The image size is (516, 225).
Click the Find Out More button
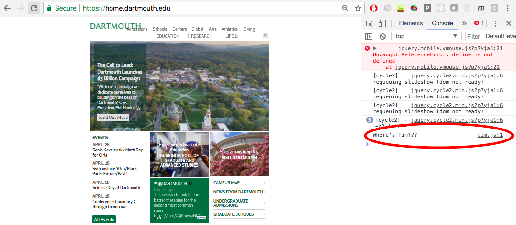click(113, 117)
